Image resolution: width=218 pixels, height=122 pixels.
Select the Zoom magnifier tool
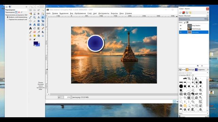click(34, 17)
